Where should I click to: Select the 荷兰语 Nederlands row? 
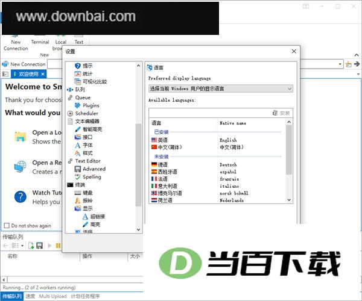click(x=217, y=200)
